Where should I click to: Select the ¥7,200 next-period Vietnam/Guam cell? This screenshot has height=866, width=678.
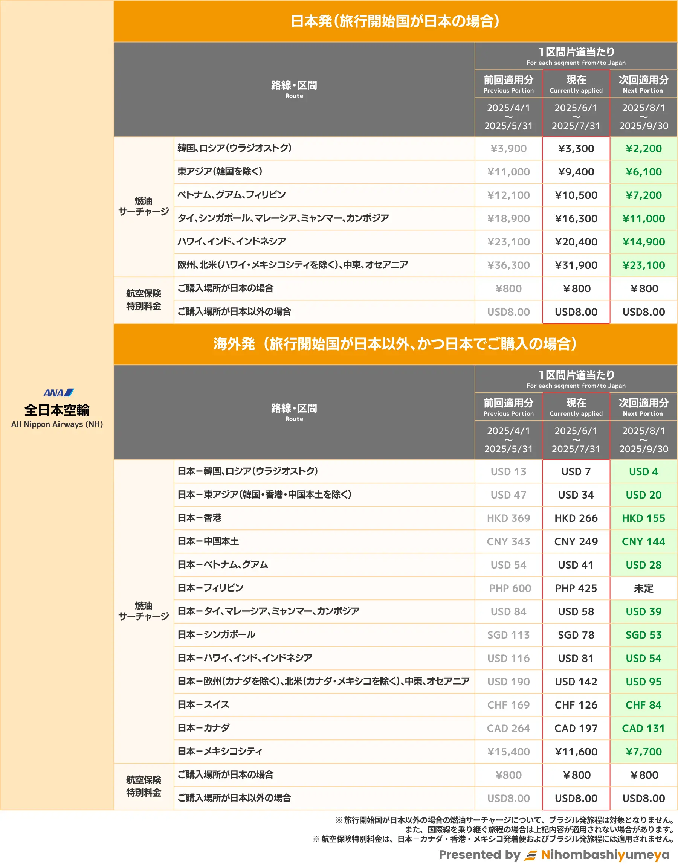click(643, 195)
